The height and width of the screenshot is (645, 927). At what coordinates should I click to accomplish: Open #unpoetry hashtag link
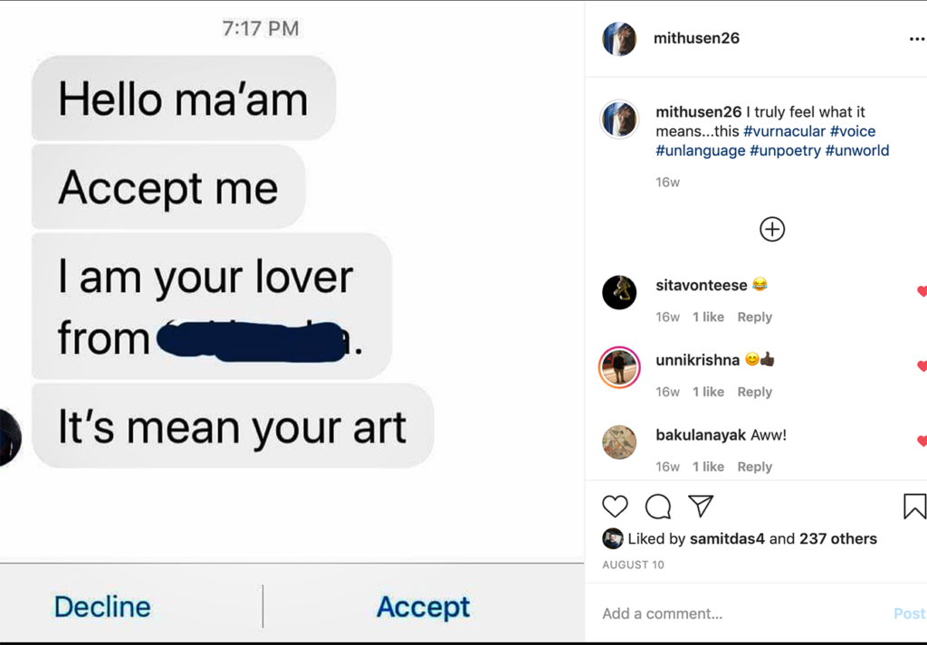[x=785, y=150]
